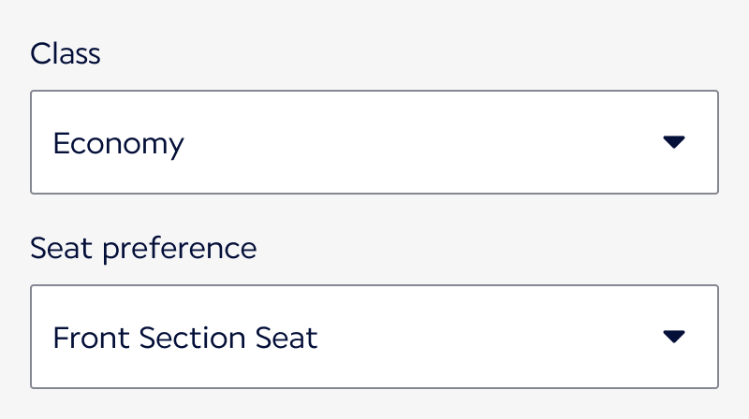The height and width of the screenshot is (419, 749).
Task: Show class choices via the down triangle
Action: pos(674,142)
